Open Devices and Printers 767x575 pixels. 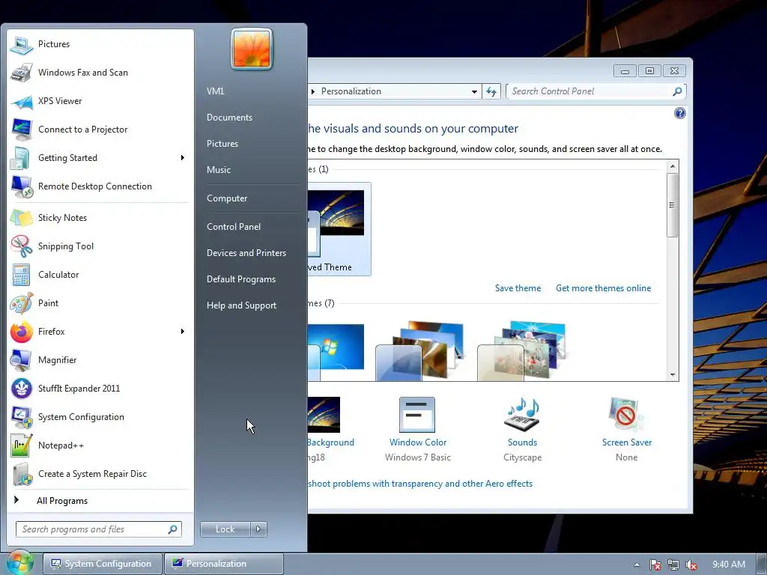(246, 253)
